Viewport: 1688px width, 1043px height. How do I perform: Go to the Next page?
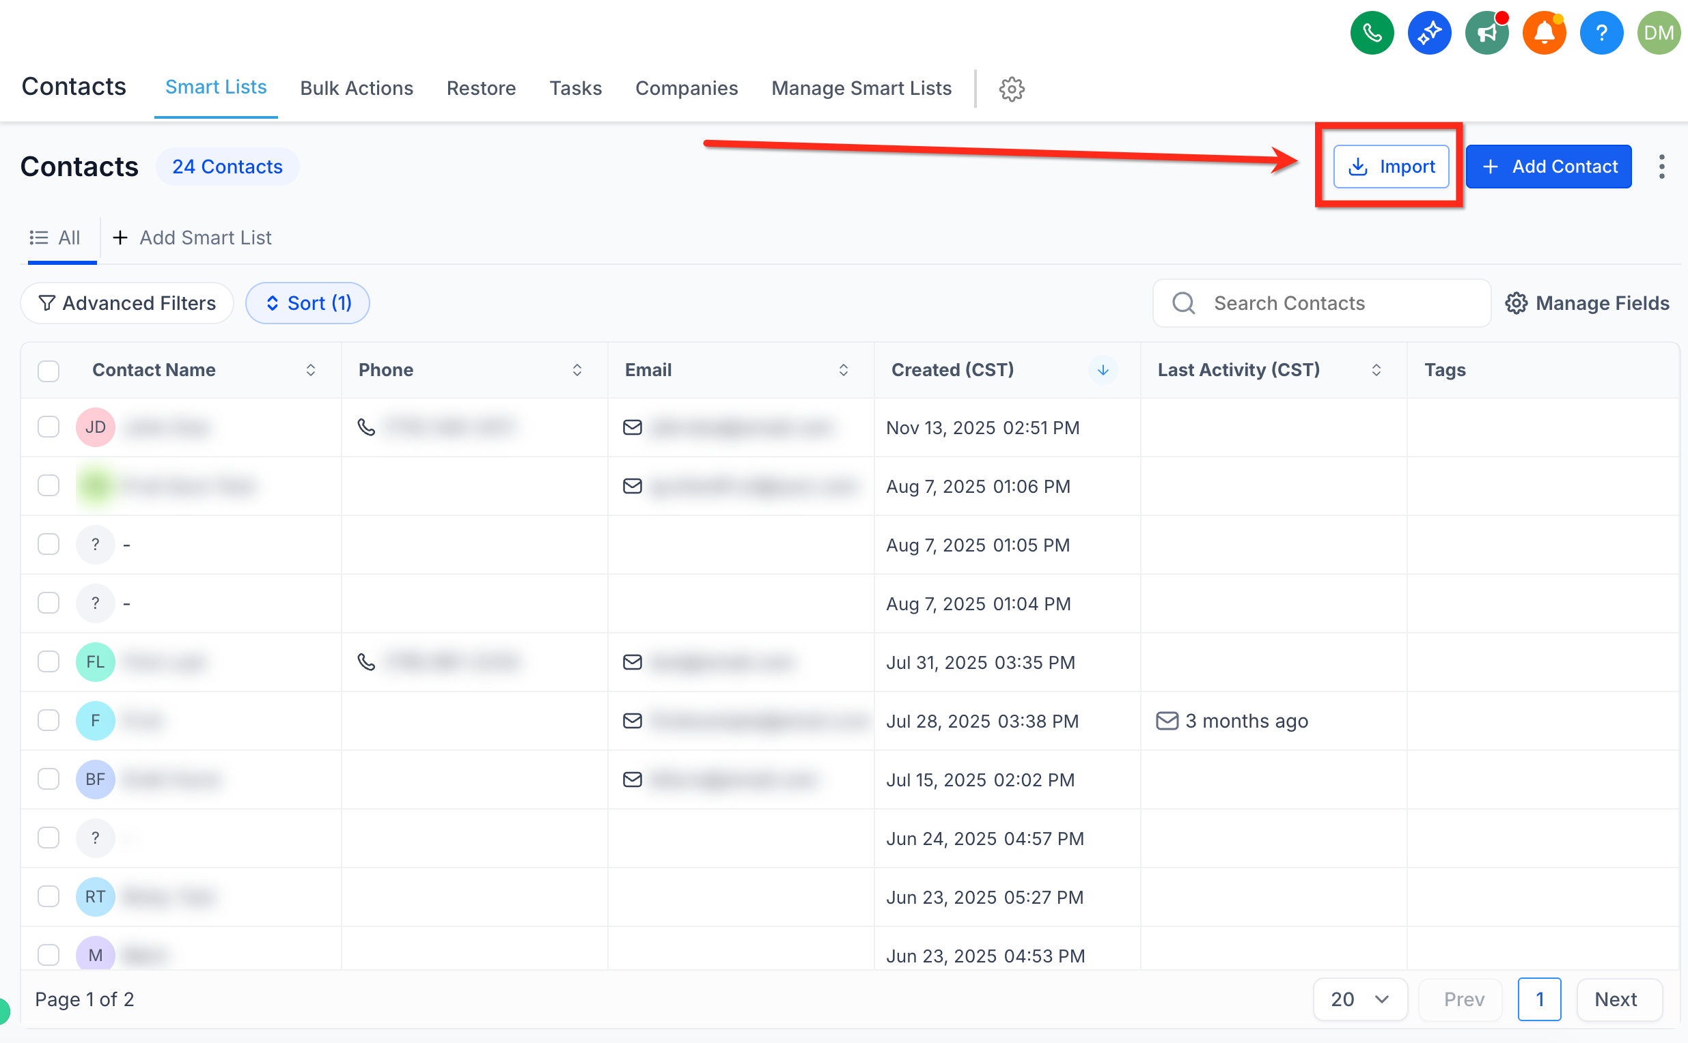click(1619, 998)
